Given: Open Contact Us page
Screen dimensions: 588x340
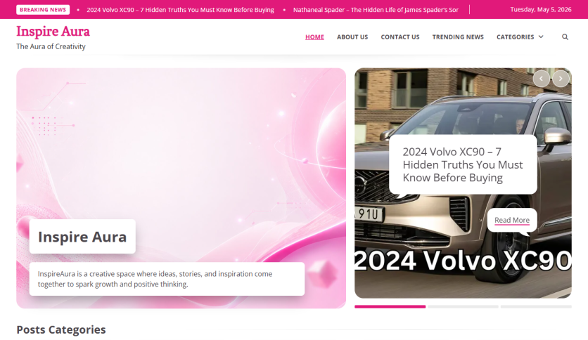Looking at the screenshot, I should (x=400, y=37).
